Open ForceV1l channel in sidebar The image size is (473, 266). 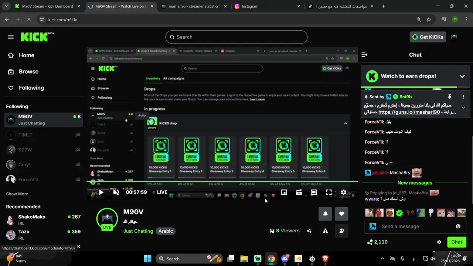[x=44, y=180]
